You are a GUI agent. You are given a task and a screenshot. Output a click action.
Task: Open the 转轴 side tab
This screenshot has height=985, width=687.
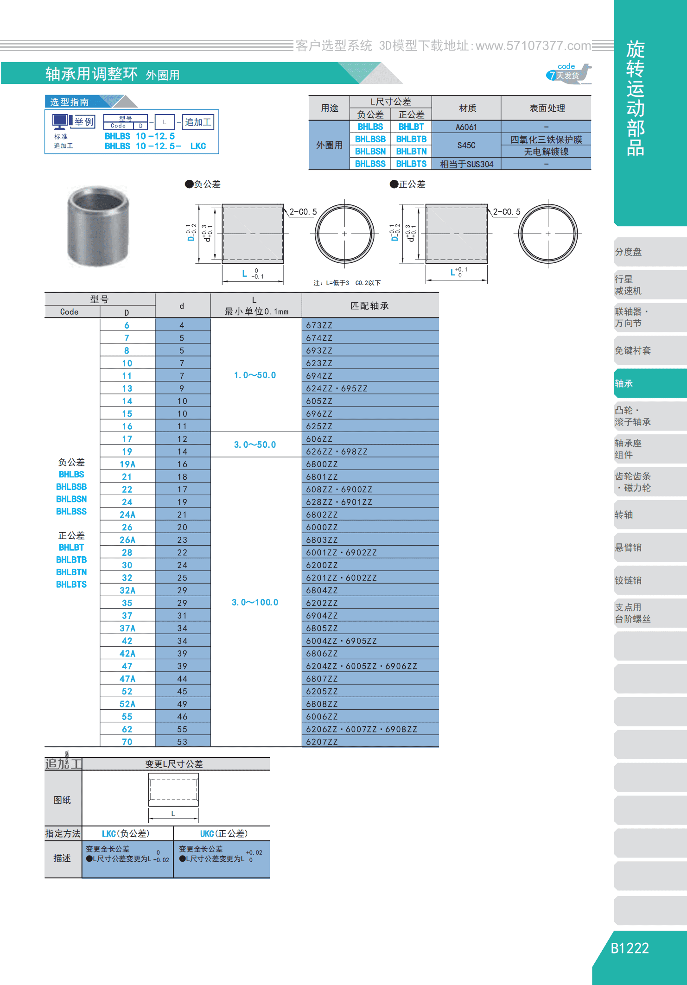click(650, 515)
